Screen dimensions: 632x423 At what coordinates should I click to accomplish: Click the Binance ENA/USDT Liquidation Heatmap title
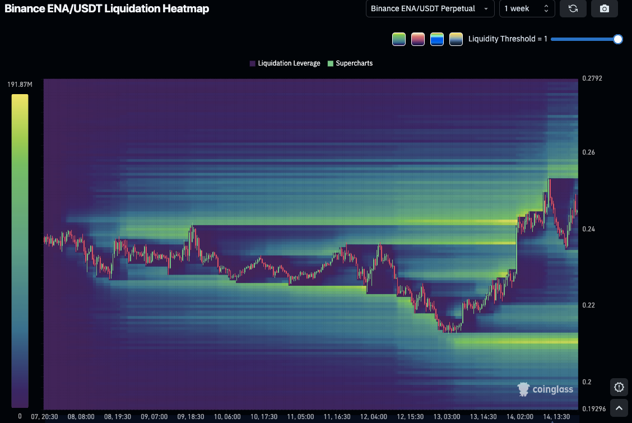point(107,8)
